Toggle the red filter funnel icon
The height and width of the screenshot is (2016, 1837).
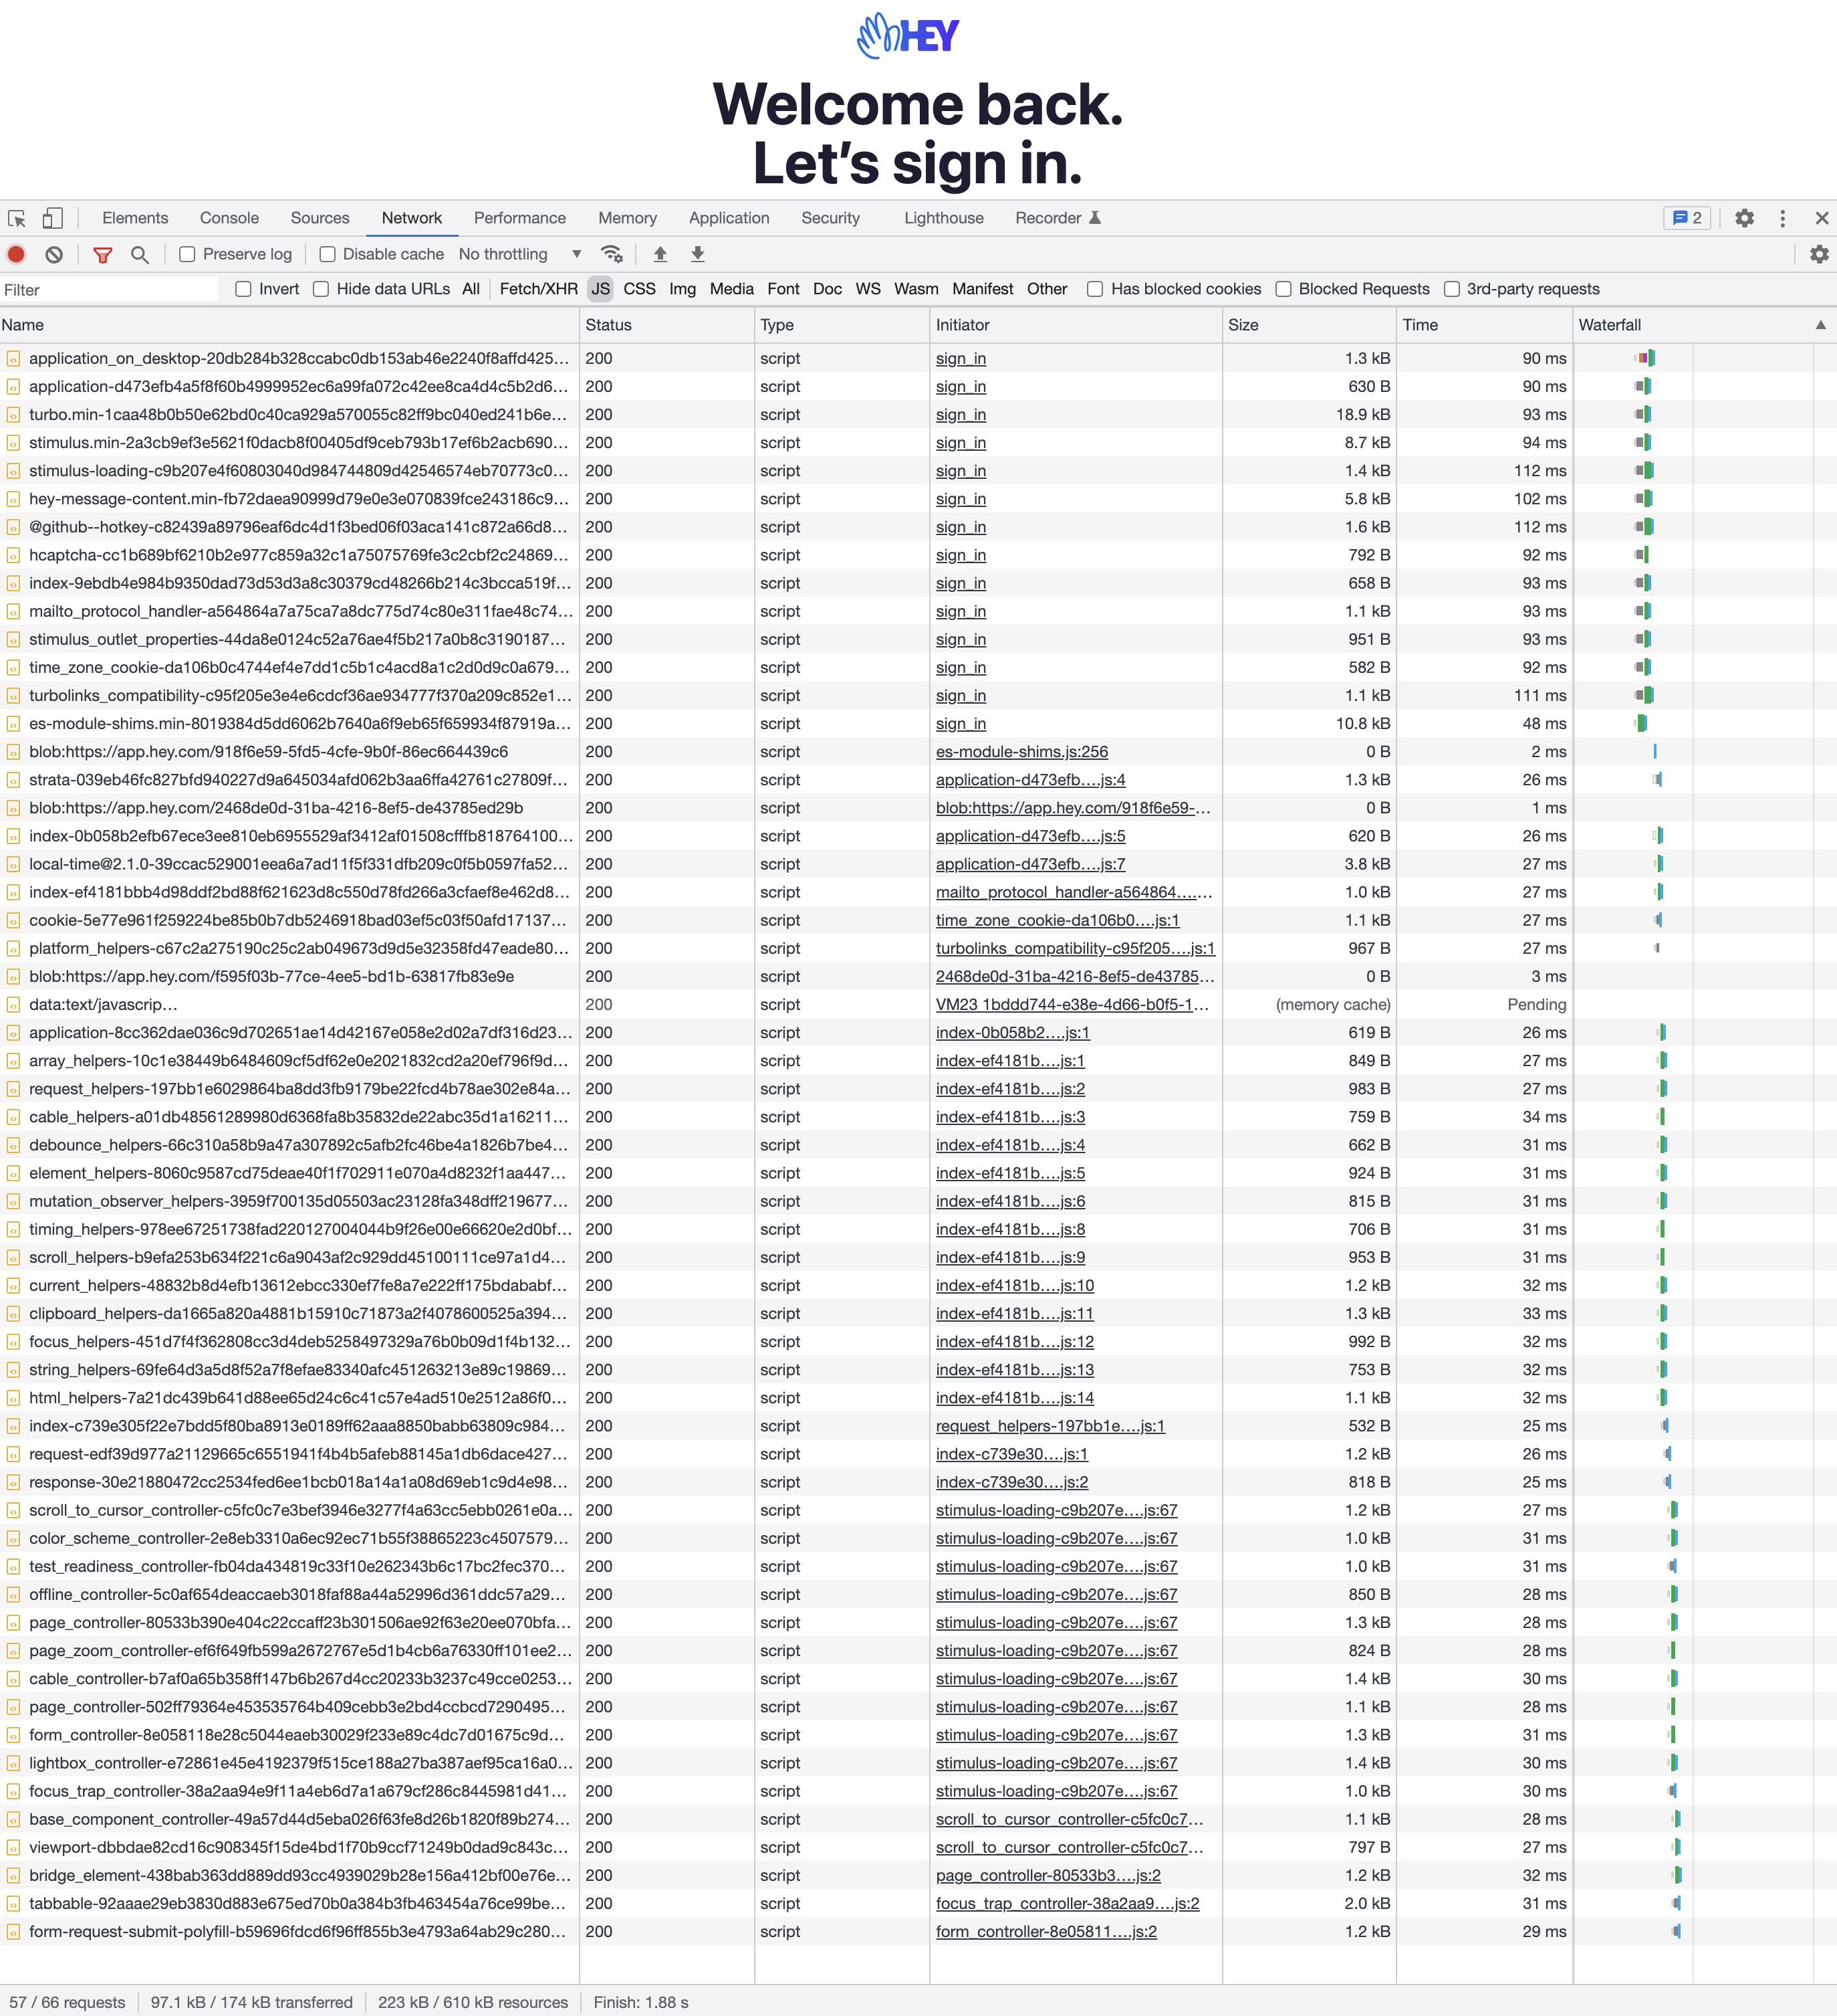click(x=102, y=254)
